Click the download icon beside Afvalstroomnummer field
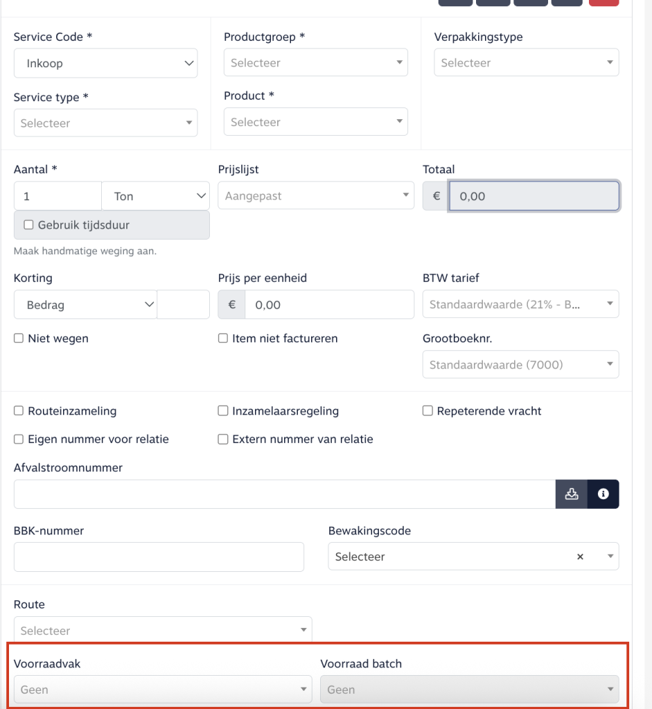 tap(572, 494)
